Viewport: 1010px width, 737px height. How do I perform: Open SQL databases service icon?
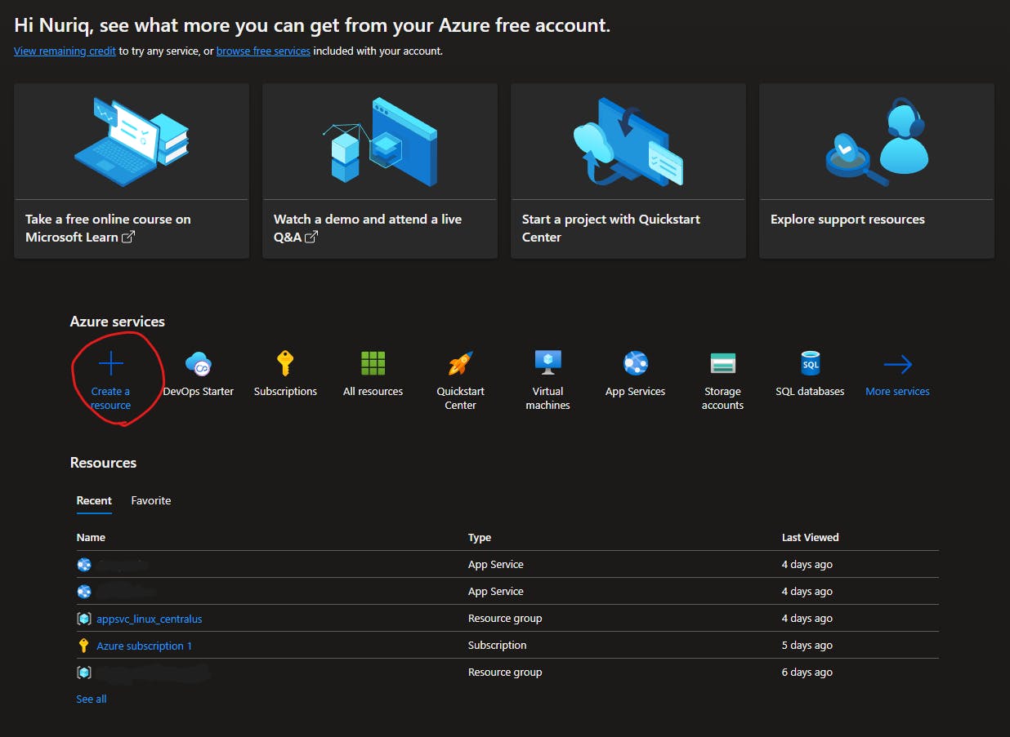(x=810, y=363)
